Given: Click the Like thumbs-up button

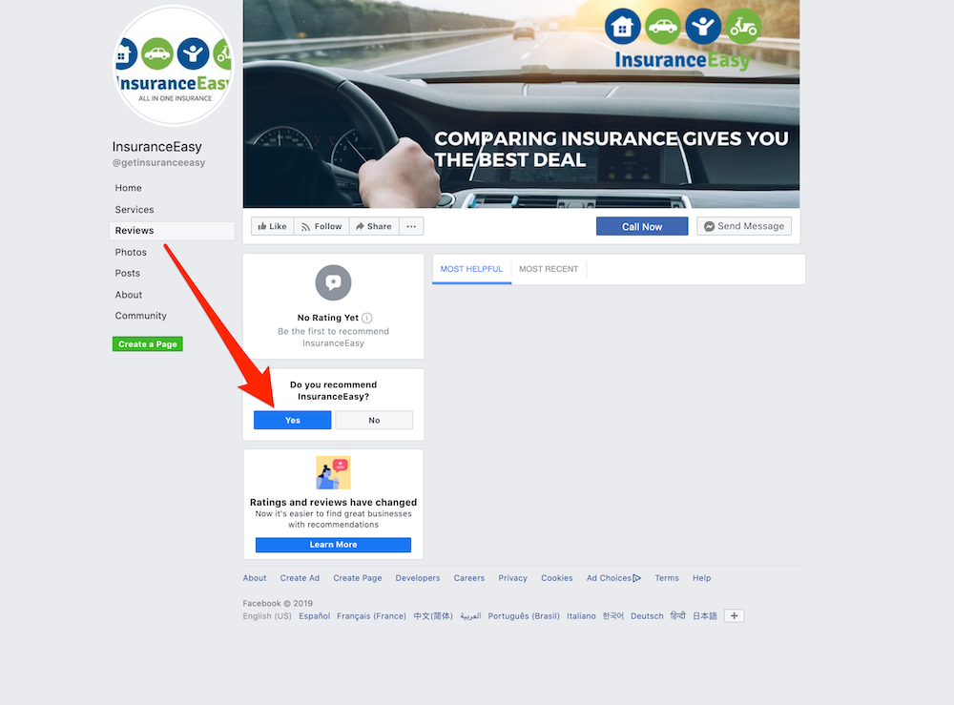Looking at the screenshot, I should point(273,226).
